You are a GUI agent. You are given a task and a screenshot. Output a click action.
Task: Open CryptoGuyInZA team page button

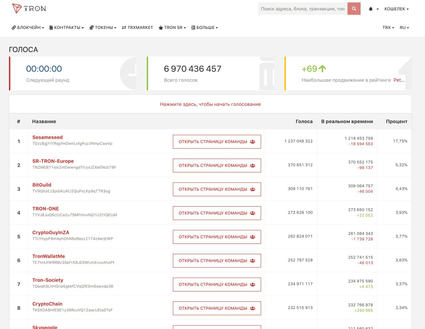(x=217, y=237)
